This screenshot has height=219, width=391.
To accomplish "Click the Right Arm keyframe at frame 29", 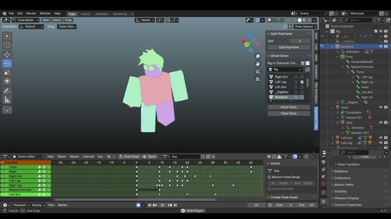I will [210, 176].
